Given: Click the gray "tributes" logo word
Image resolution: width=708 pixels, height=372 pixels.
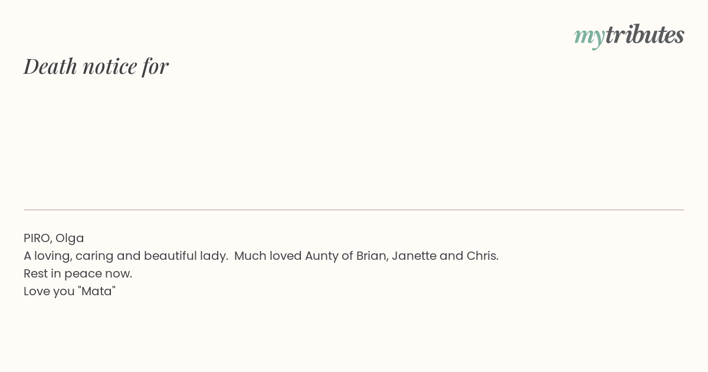Looking at the screenshot, I should coord(644,34).
